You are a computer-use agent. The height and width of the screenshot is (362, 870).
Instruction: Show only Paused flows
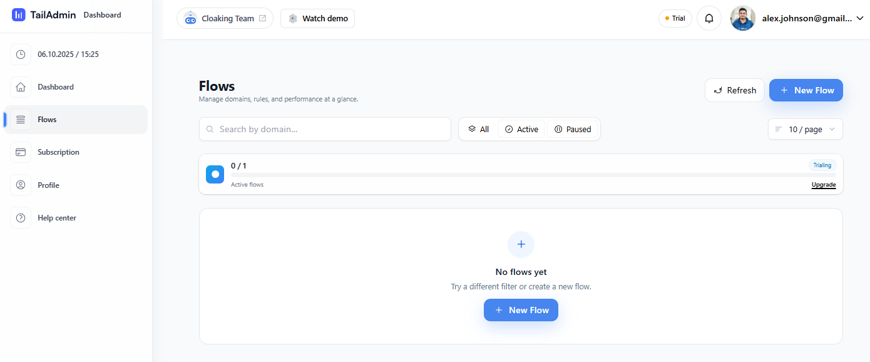[x=573, y=130]
